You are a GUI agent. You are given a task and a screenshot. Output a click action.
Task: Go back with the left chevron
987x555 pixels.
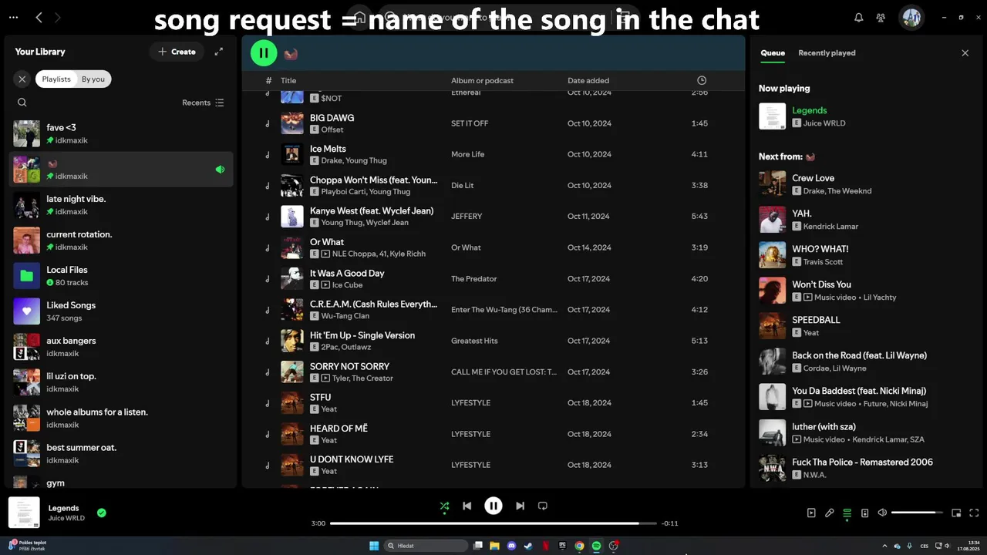coord(39,17)
